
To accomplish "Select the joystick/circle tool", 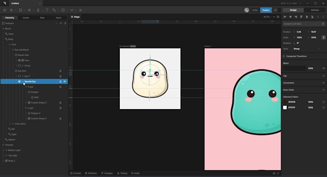I will click(x=63, y=10).
